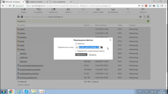Select tt_palora_quickstart.zip file

pos(28,78)
